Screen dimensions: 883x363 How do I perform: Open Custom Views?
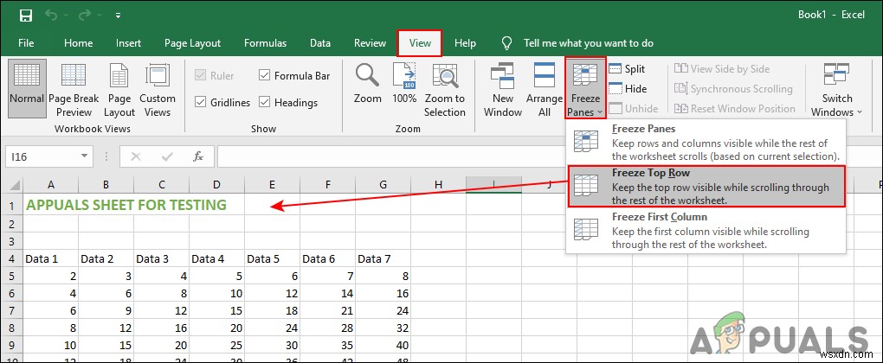[158, 90]
